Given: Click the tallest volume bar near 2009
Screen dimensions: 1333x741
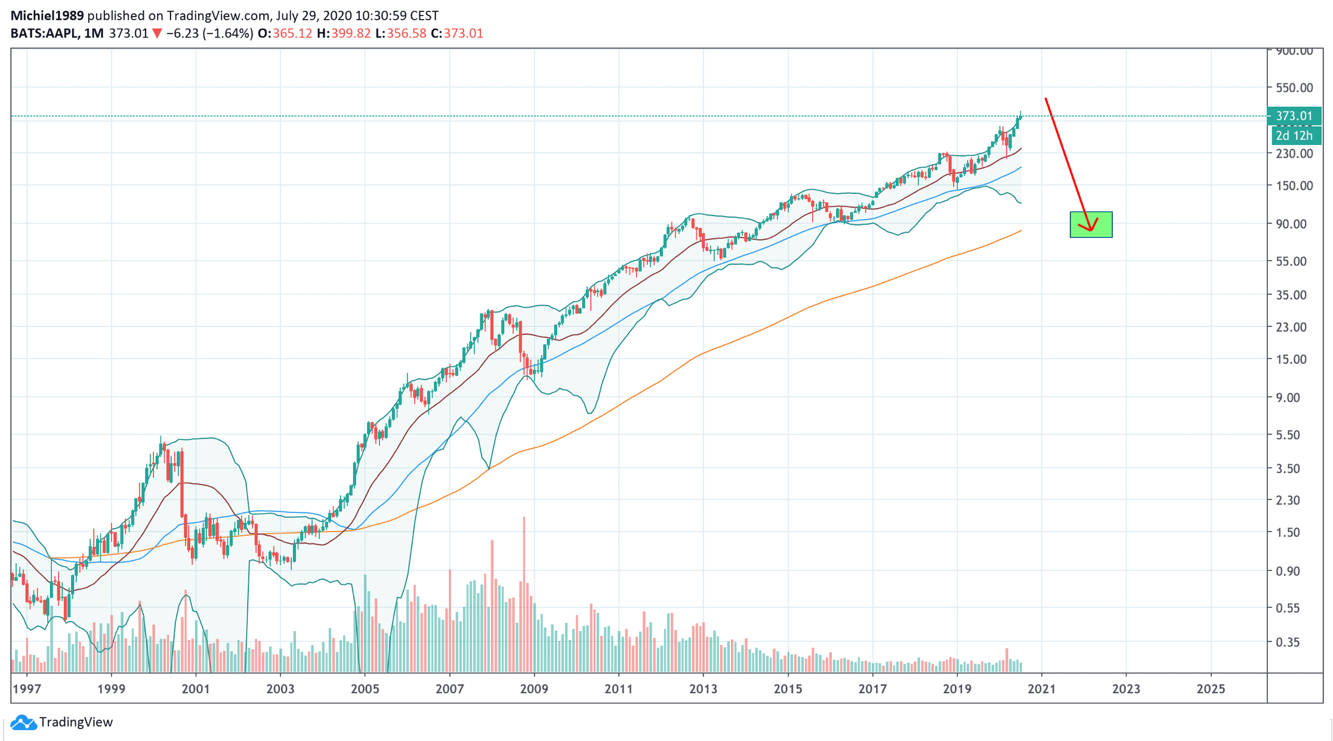Looking at the screenshot, I should pyautogui.click(x=524, y=595).
